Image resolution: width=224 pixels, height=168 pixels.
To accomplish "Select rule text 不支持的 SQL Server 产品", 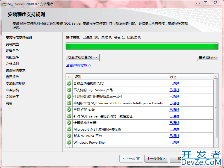I will click(x=93, y=90).
